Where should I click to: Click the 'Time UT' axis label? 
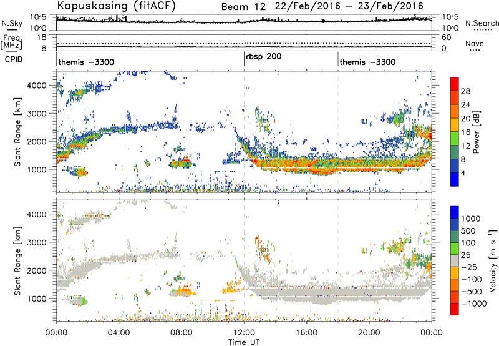pyautogui.click(x=244, y=342)
